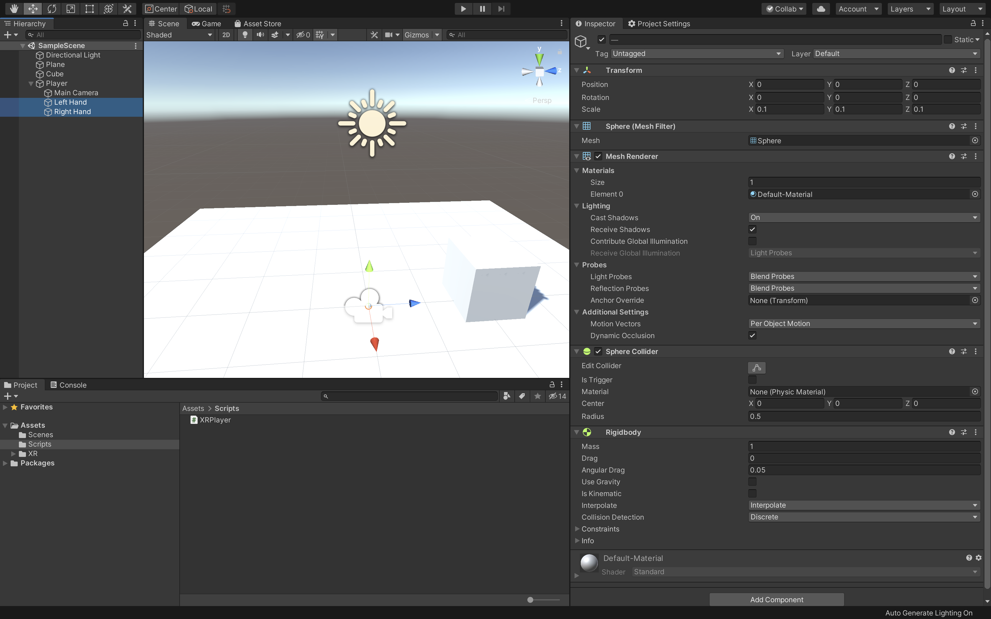Open Motion Vectors dropdown
Image resolution: width=991 pixels, height=619 pixels.
tap(864, 323)
